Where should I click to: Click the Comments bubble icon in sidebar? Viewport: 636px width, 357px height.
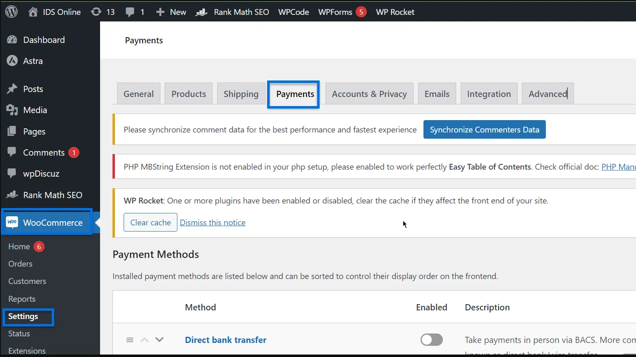pos(12,152)
